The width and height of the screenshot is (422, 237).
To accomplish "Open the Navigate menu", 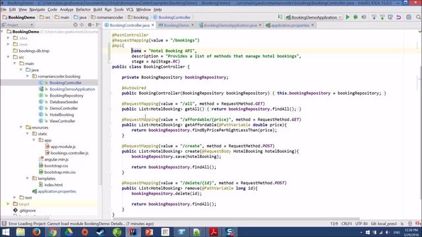I will click(37, 9).
